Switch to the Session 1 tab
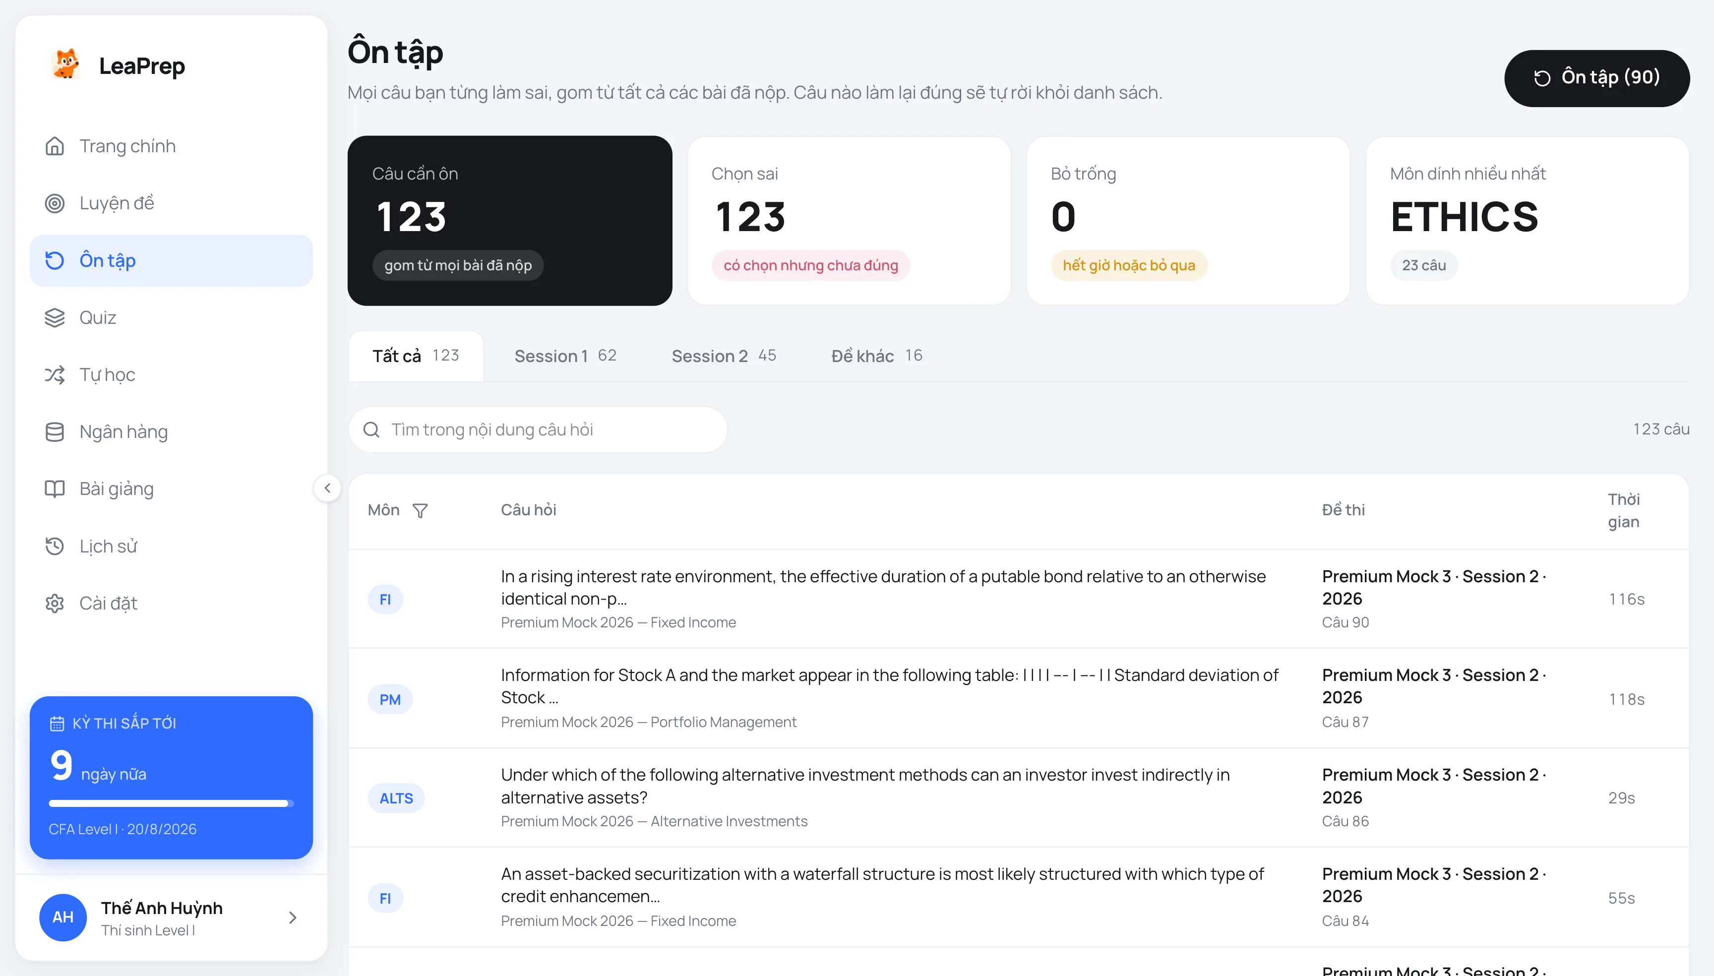1714x976 pixels. pyautogui.click(x=565, y=356)
